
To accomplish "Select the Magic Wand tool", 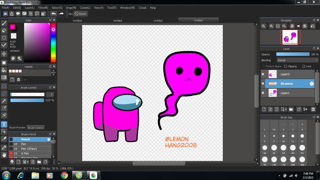I will click(4, 101).
